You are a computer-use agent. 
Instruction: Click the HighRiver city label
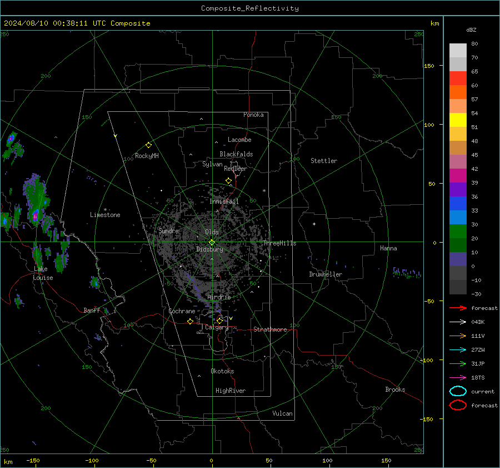coord(231,391)
